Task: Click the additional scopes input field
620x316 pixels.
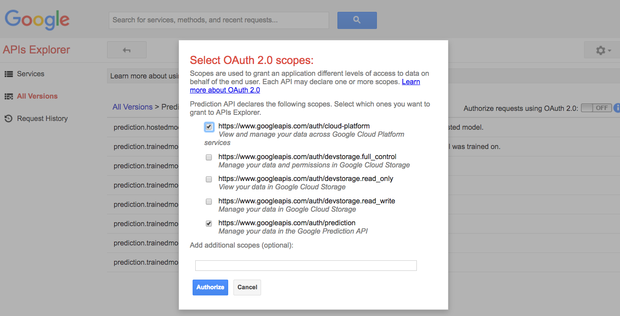Action: pos(306,266)
